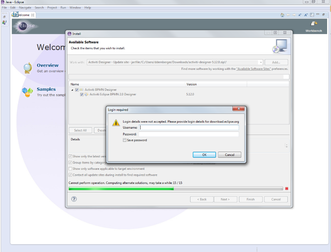Click the Home icon in Welcome toolbar
The image size is (331, 252).
coord(282,15)
